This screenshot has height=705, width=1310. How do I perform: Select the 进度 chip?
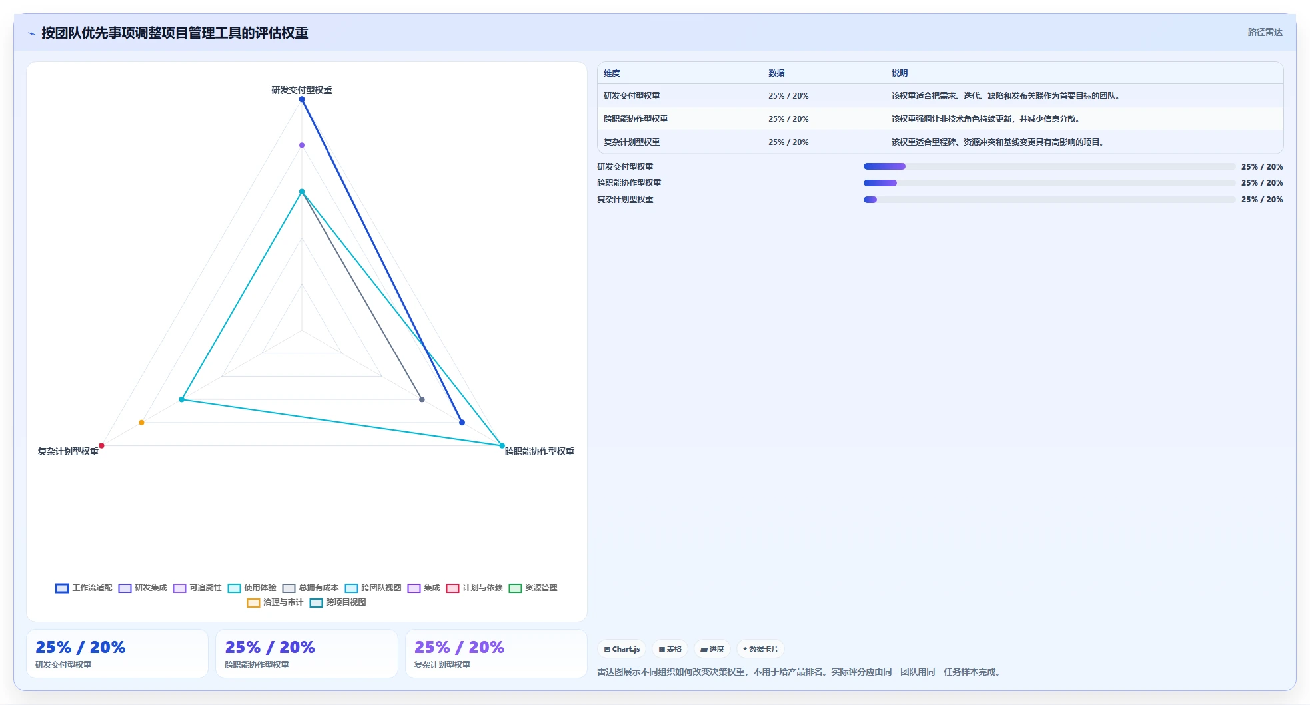[x=712, y=649]
